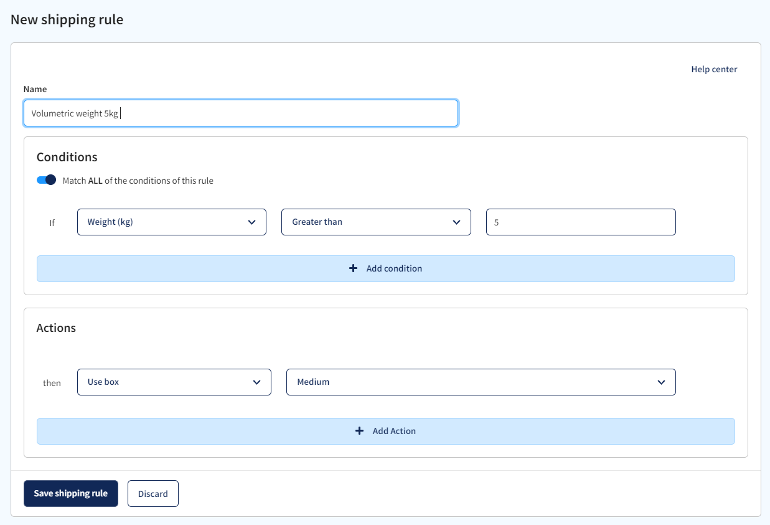
Task: Open the Medium box size selector
Action: click(x=481, y=382)
